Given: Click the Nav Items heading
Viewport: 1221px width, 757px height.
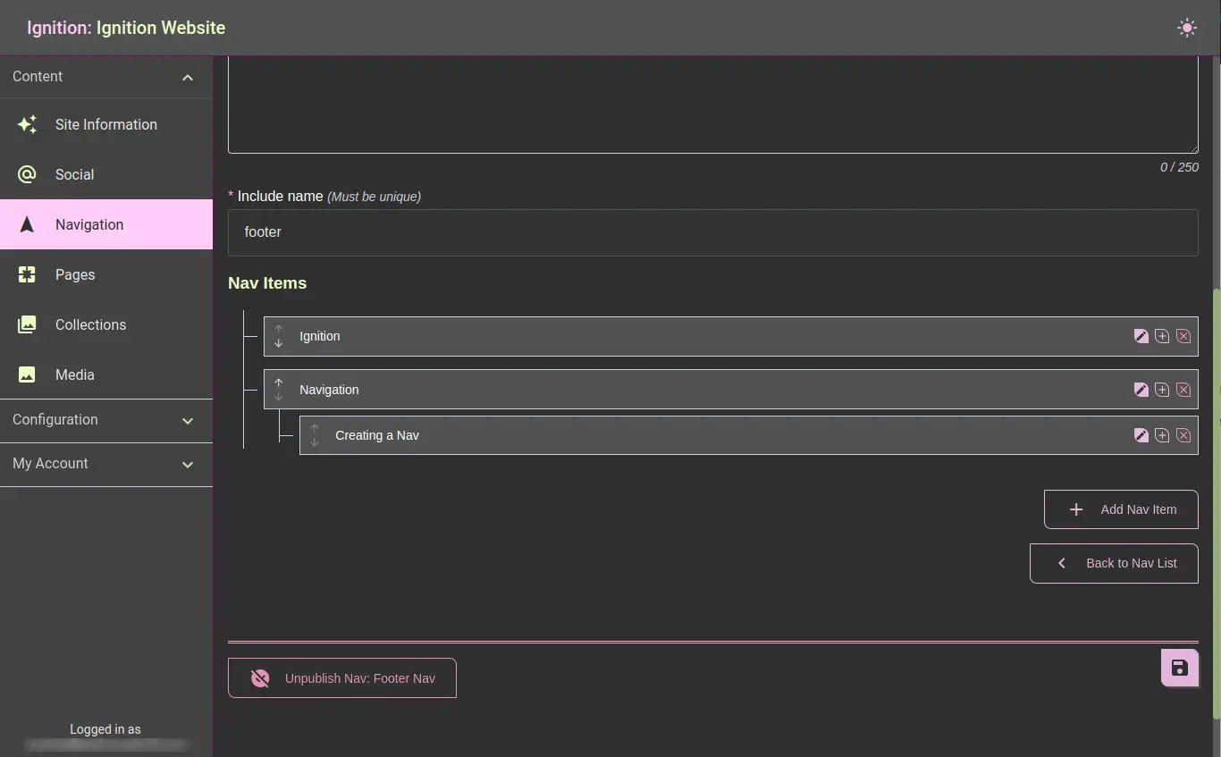Looking at the screenshot, I should tap(267, 283).
